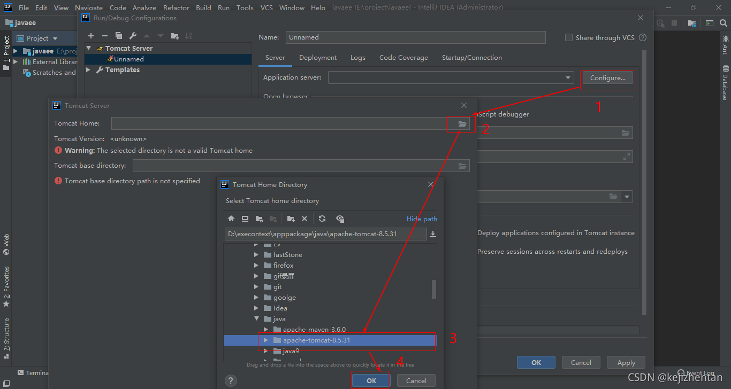The height and width of the screenshot is (389, 731).
Task: Click the Configure... button
Action: click(607, 78)
